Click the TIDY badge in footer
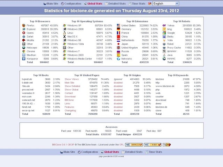This screenshot has height=167, width=223. coord(167,145)
